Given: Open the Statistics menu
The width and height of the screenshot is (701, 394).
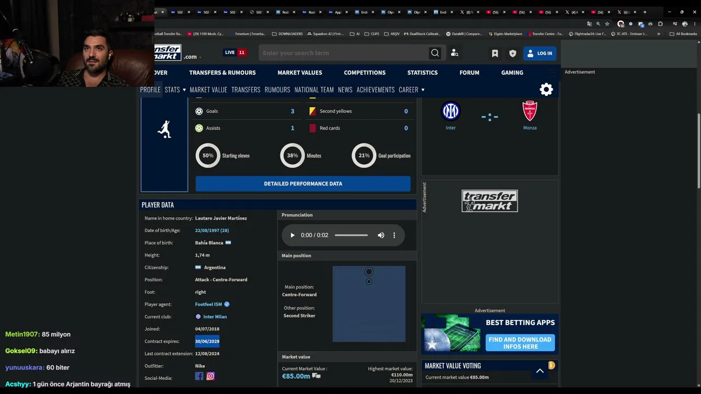Looking at the screenshot, I should pyautogui.click(x=422, y=73).
